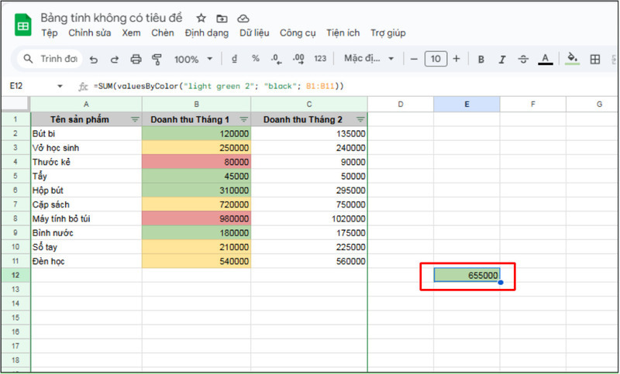The image size is (620, 374).
Task: Select the paint format roller tool
Action: point(157,59)
